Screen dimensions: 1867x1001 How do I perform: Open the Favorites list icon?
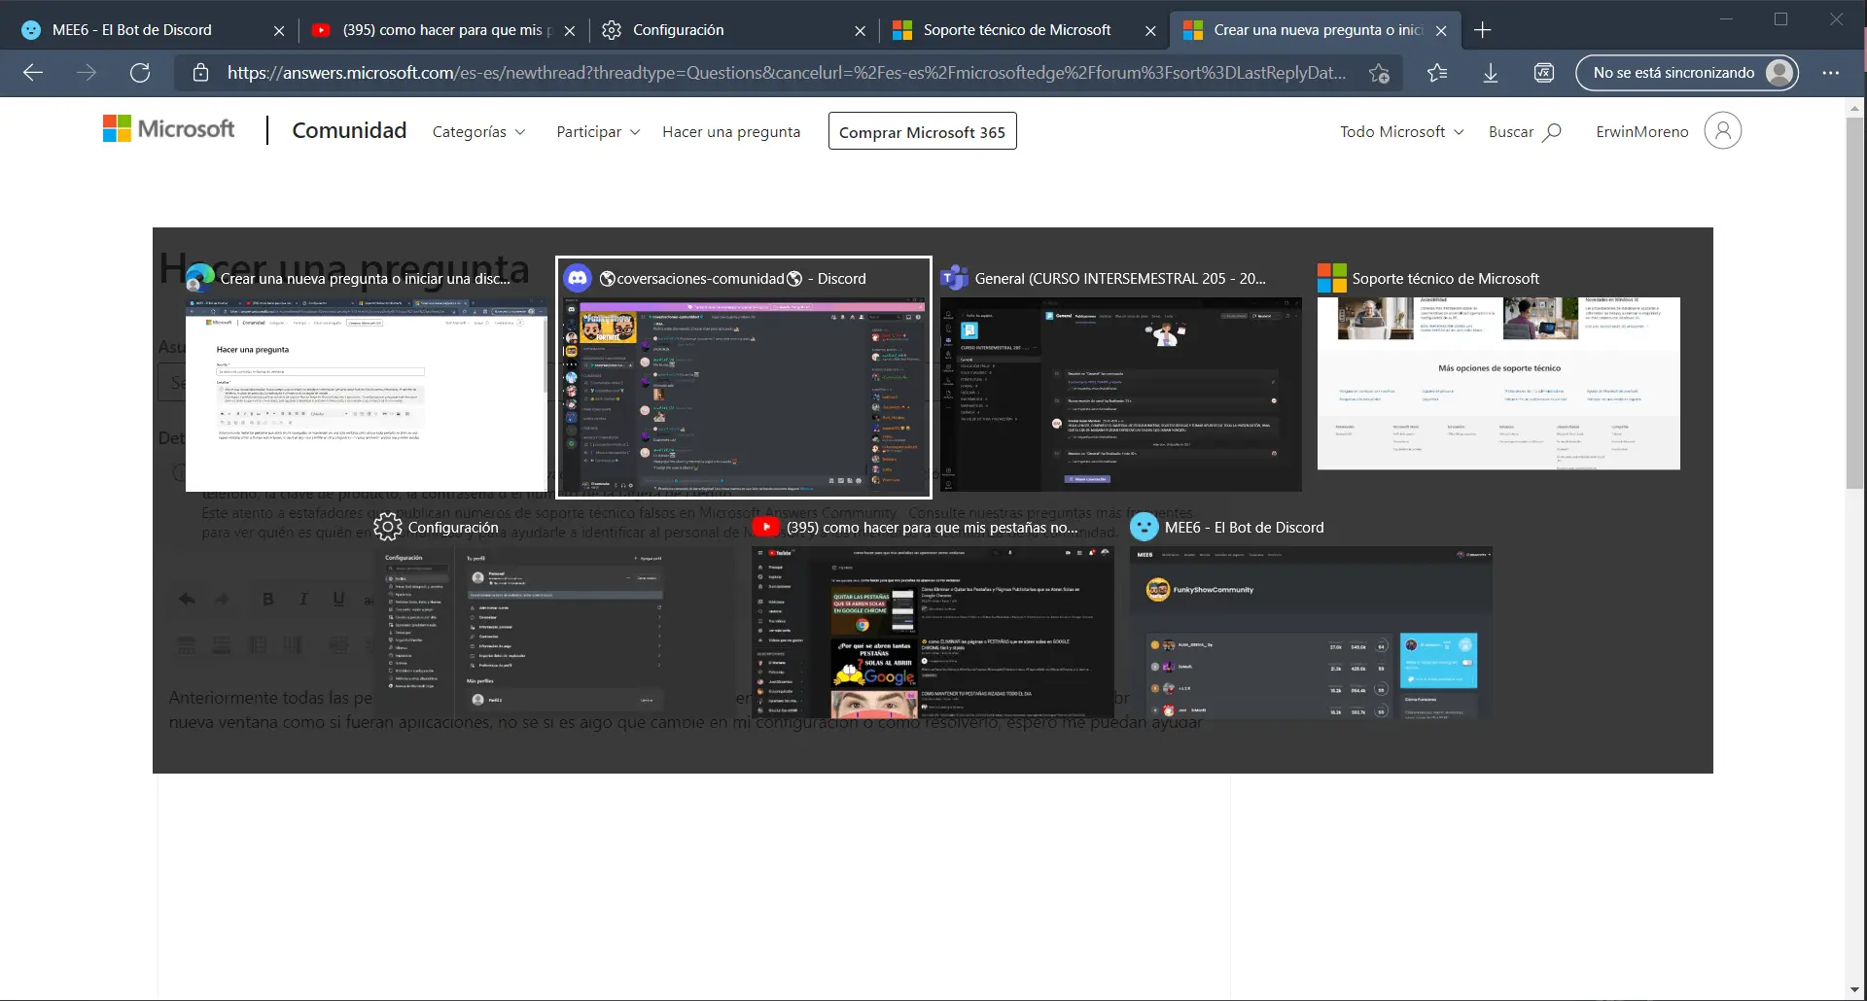pos(1437,73)
